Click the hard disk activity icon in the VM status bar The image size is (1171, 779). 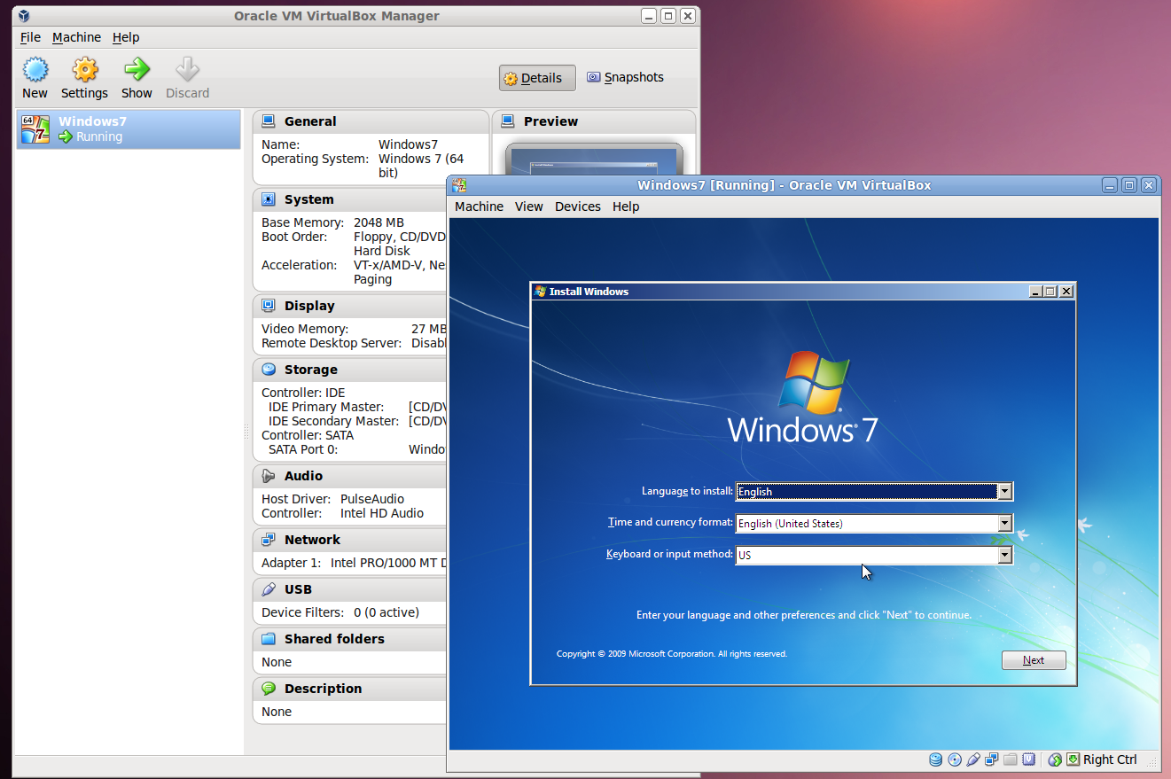(x=936, y=760)
